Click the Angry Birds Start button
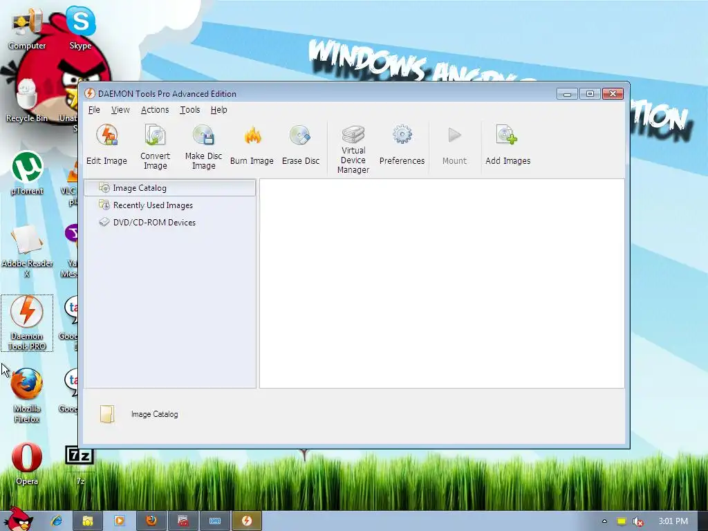The height and width of the screenshot is (531, 708). [18, 519]
